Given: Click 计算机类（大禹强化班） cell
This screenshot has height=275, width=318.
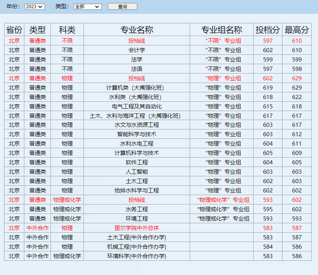Looking at the screenshot, I should point(137,88).
